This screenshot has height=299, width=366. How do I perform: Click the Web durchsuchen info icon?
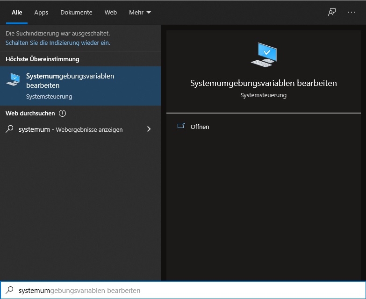tap(62, 114)
